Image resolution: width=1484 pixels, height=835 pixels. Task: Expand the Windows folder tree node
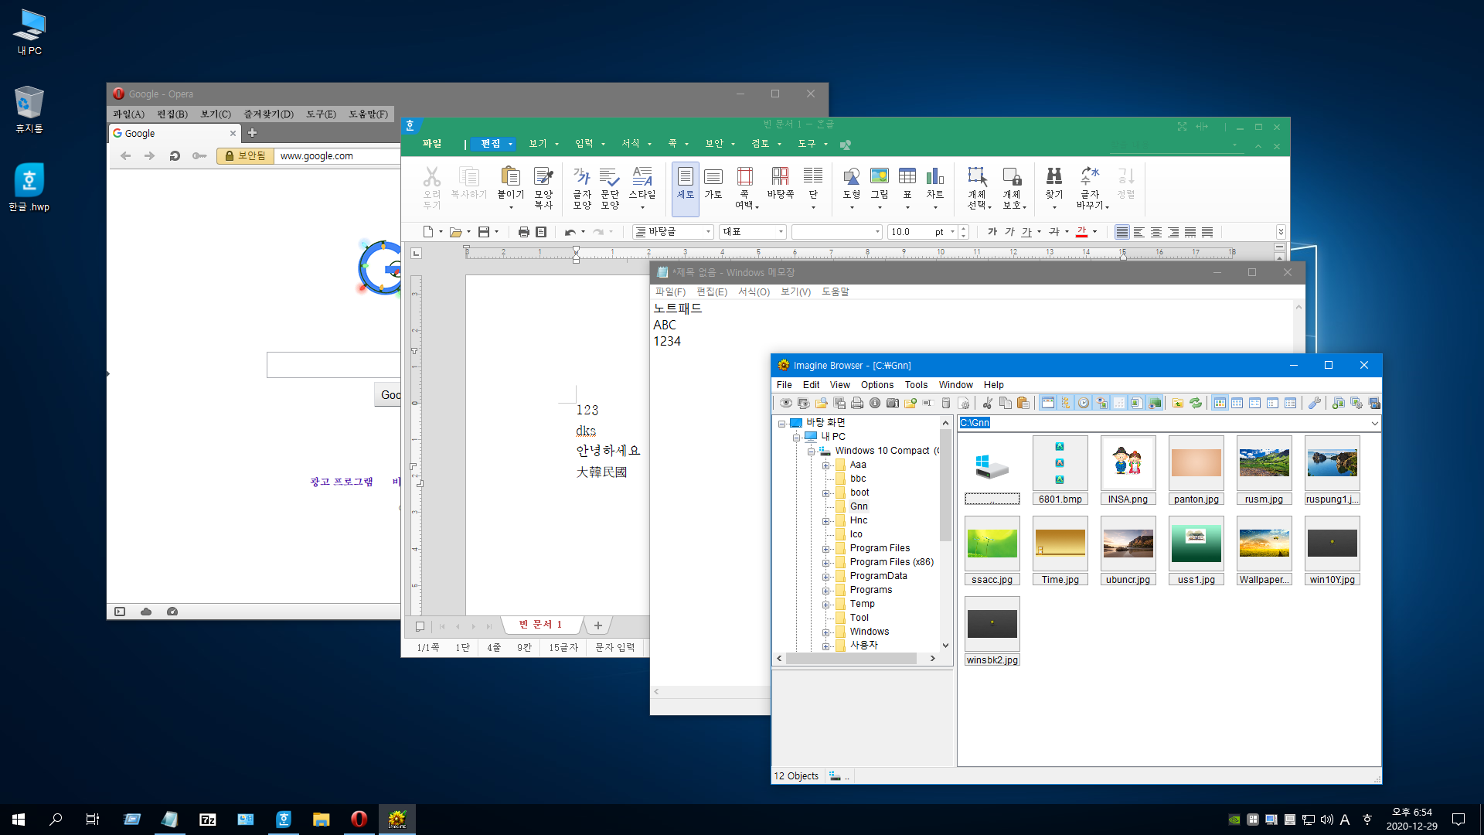tap(825, 632)
